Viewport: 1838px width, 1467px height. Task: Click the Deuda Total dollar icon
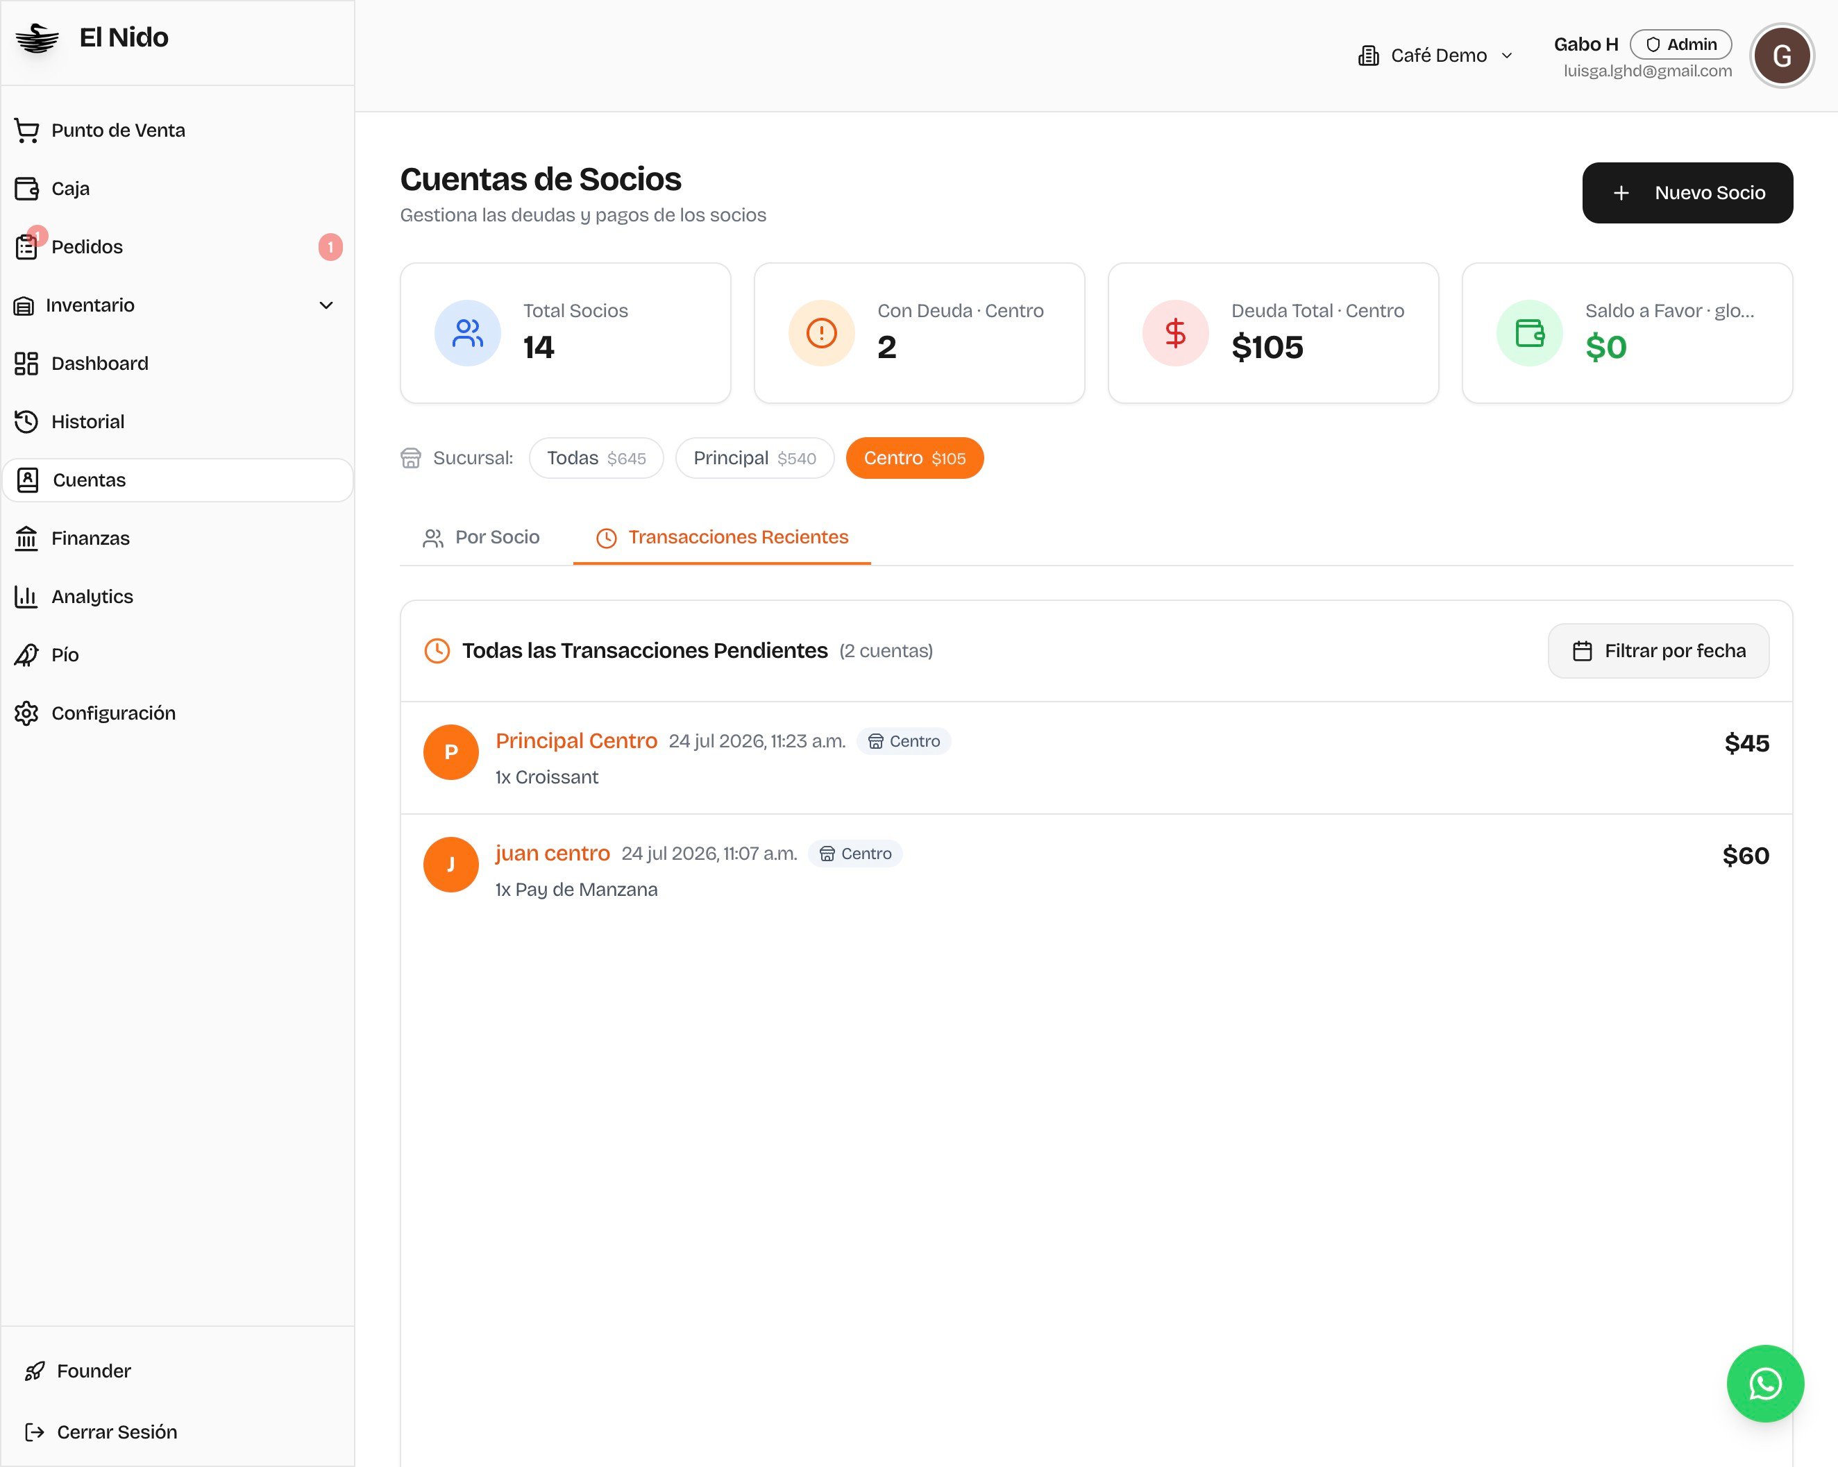(x=1176, y=333)
